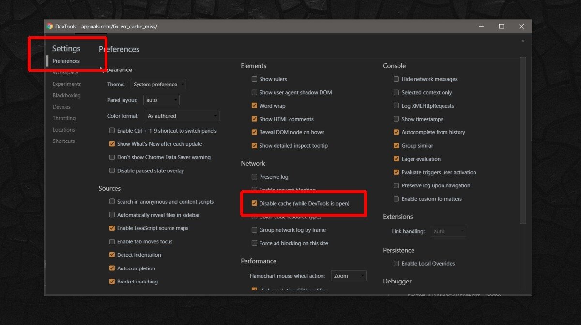Enable Show timestamps
Screen dimensions: 581x325
(x=396, y=119)
